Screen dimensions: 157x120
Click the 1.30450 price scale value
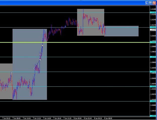click(x=153, y=78)
